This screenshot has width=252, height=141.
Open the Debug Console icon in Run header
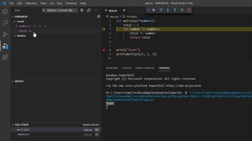tap(89, 10)
